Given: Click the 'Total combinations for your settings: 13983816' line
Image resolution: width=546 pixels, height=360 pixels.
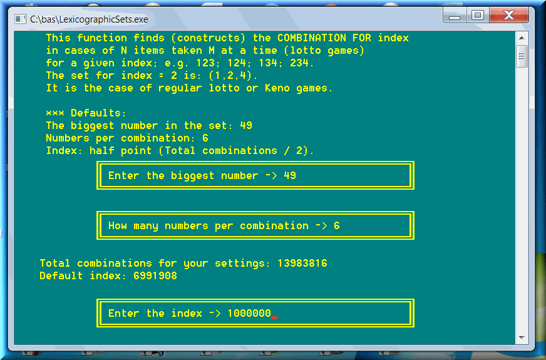Looking at the screenshot, I should (183, 263).
